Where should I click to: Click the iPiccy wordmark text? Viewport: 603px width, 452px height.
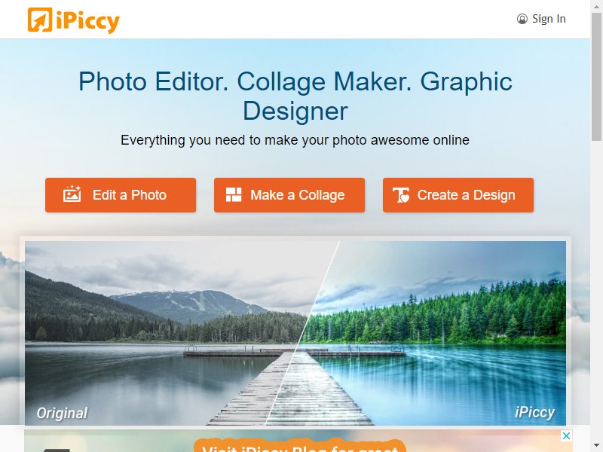coord(87,21)
